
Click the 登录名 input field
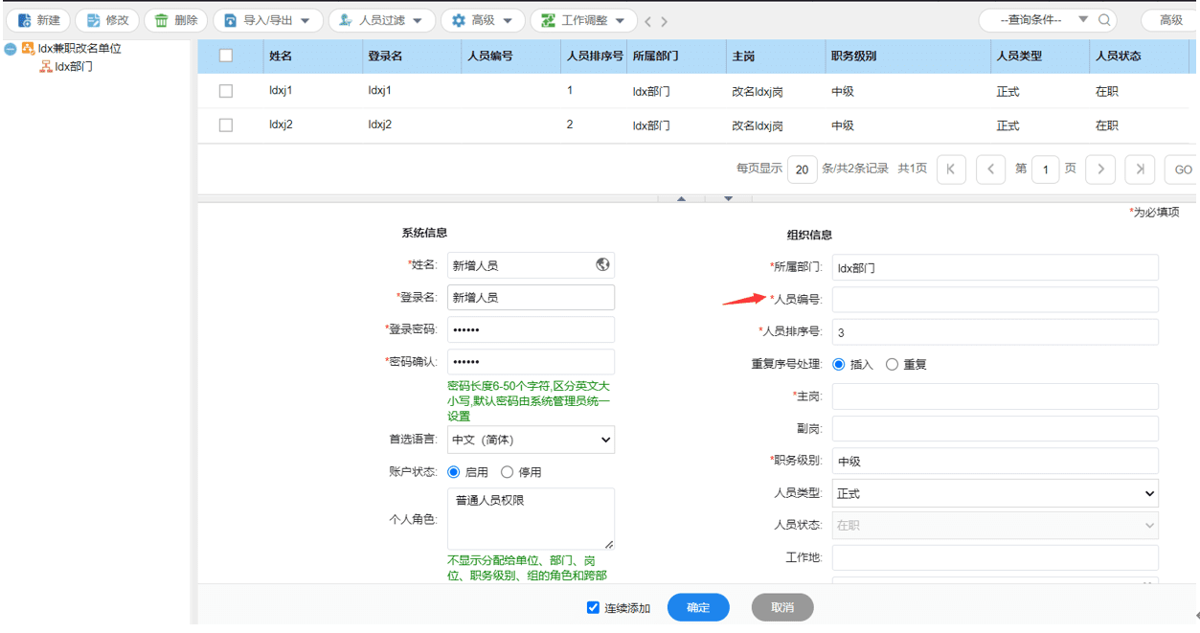point(531,297)
